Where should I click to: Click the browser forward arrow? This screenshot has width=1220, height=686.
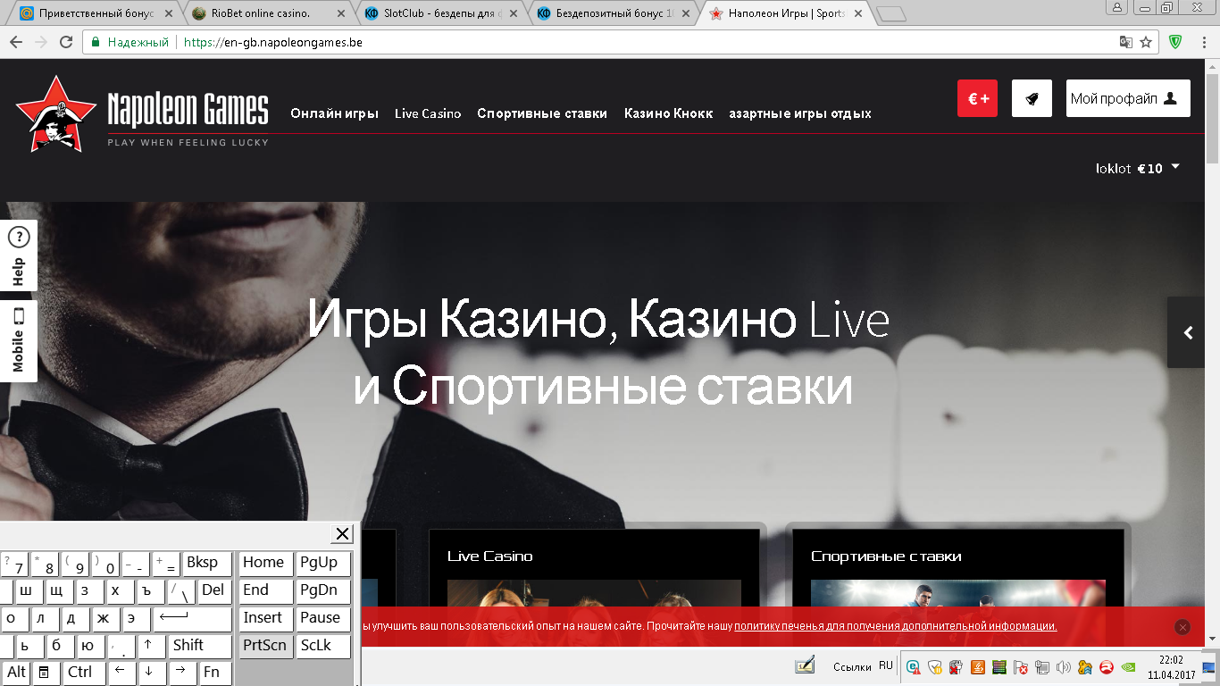(x=41, y=42)
